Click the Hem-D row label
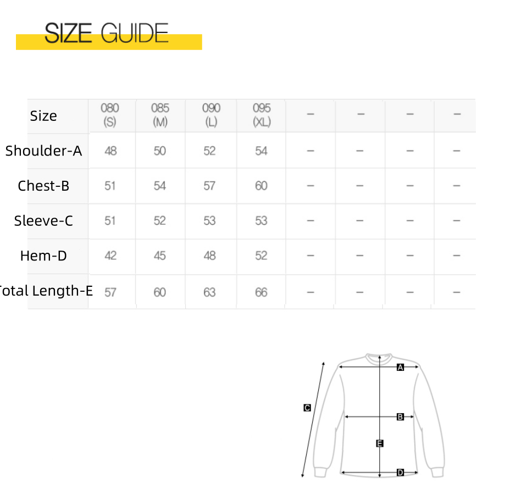527x494 pixels. tap(43, 256)
